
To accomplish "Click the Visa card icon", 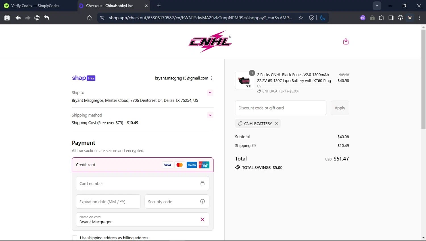I will [x=167, y=165].
